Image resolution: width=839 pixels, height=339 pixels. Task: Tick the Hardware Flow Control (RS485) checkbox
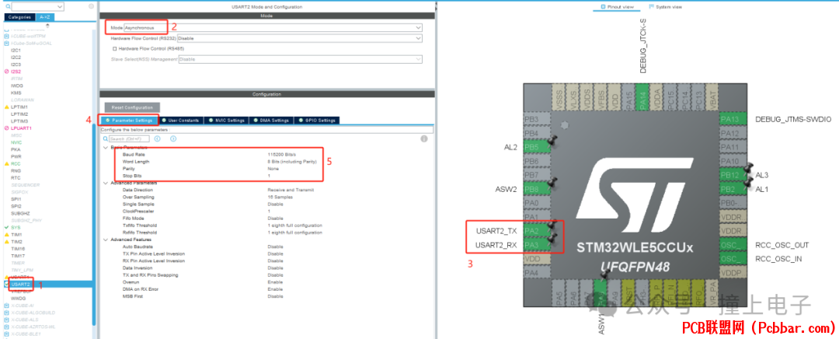click(114, 48)
